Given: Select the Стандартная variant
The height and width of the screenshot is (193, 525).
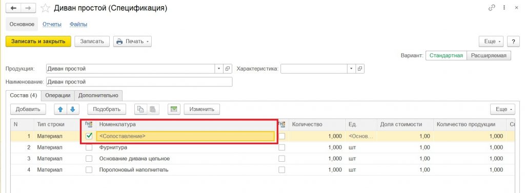Looking at the screenshot, I should pyautogui.click(x=446, y=55).
